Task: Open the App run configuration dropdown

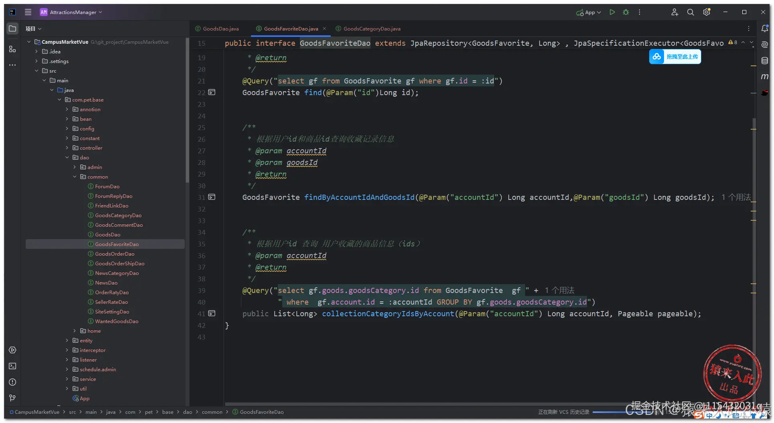Action: 589,12
